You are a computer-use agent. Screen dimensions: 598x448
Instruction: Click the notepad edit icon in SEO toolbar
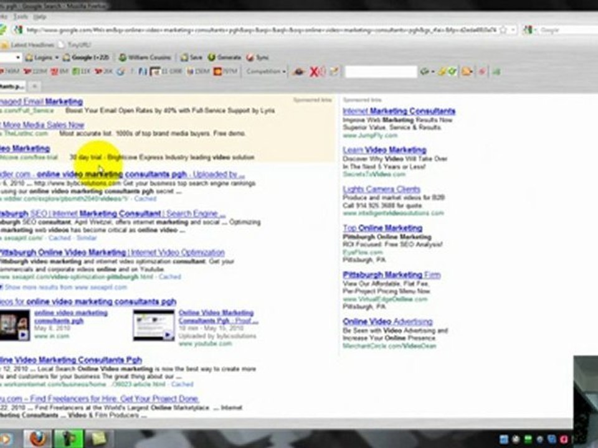point(334,71)
